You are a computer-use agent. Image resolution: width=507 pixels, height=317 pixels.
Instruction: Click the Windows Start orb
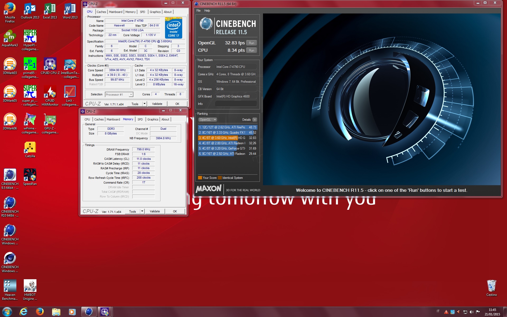click(7, 312)
